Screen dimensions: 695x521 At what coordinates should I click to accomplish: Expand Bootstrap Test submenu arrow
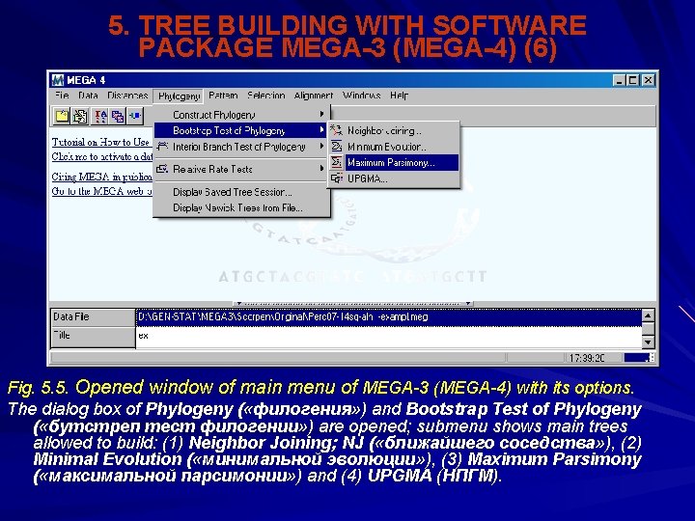321,130
